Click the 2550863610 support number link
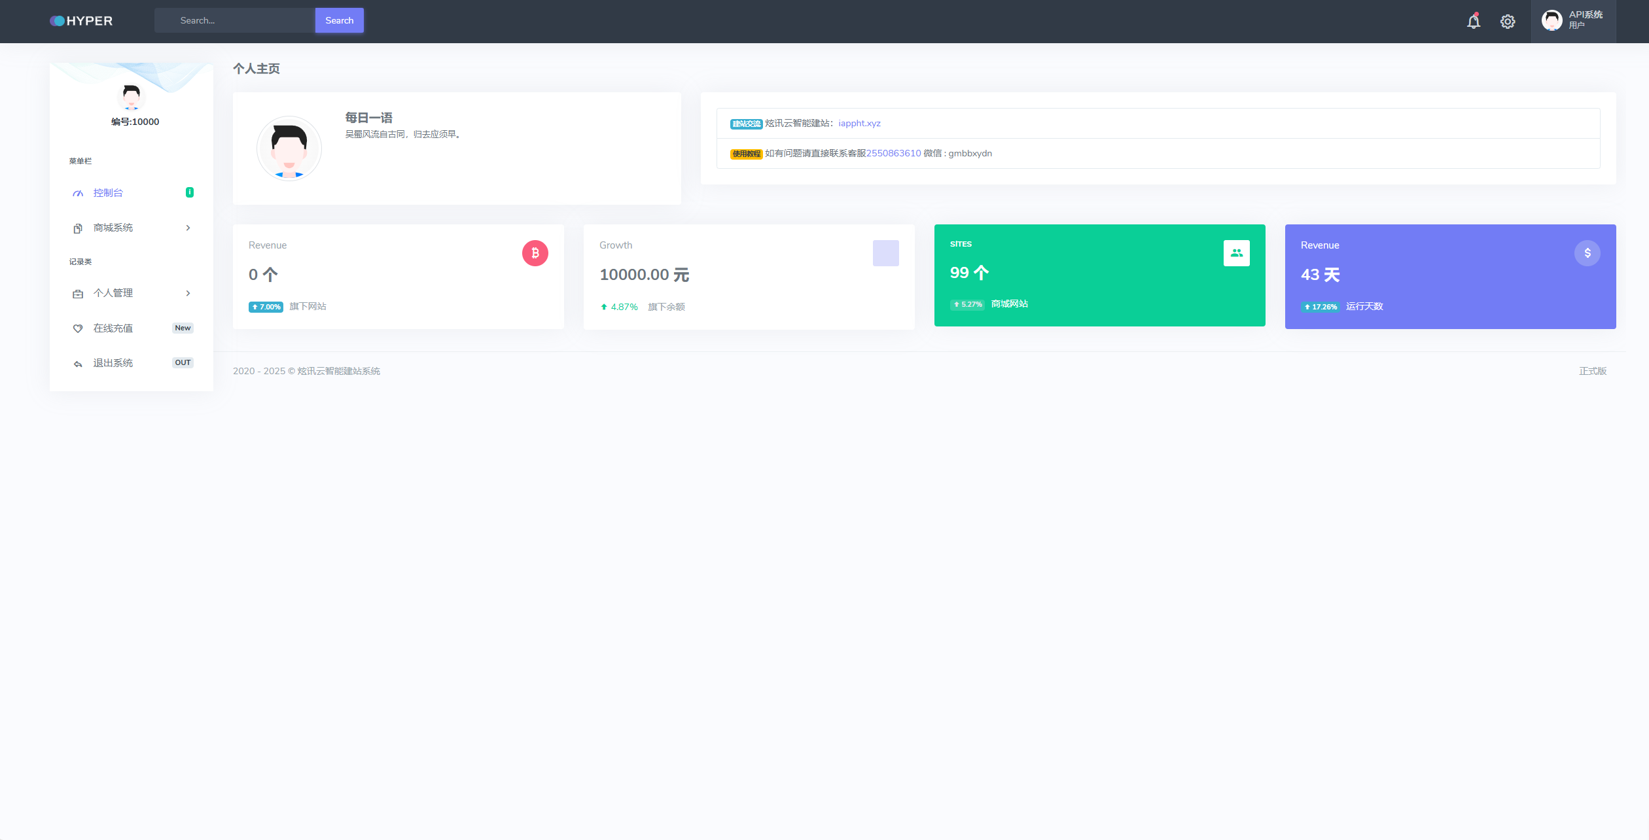 894,154
